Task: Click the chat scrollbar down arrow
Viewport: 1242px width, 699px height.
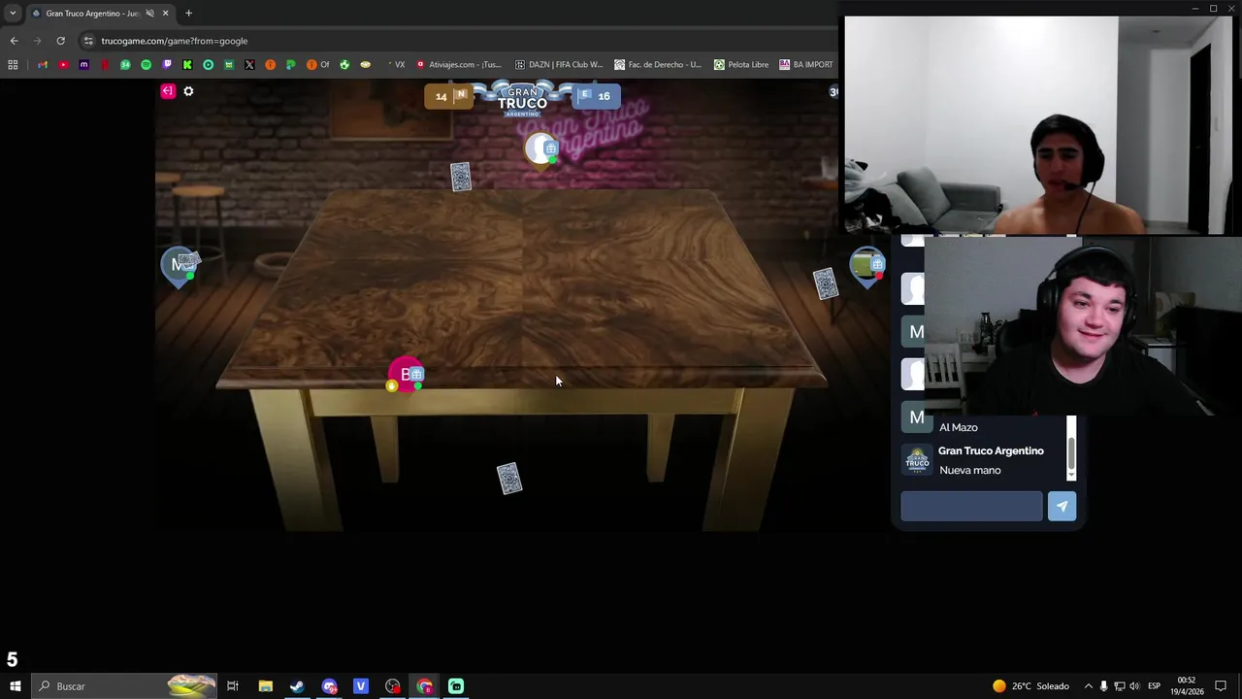Action: click(x=1071, y=476)
